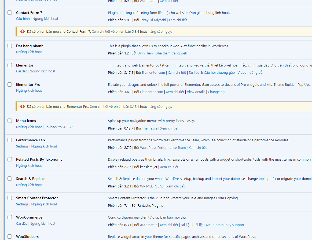Click the Smart Content Protector plugin title
312x240 pixels.
37,198
